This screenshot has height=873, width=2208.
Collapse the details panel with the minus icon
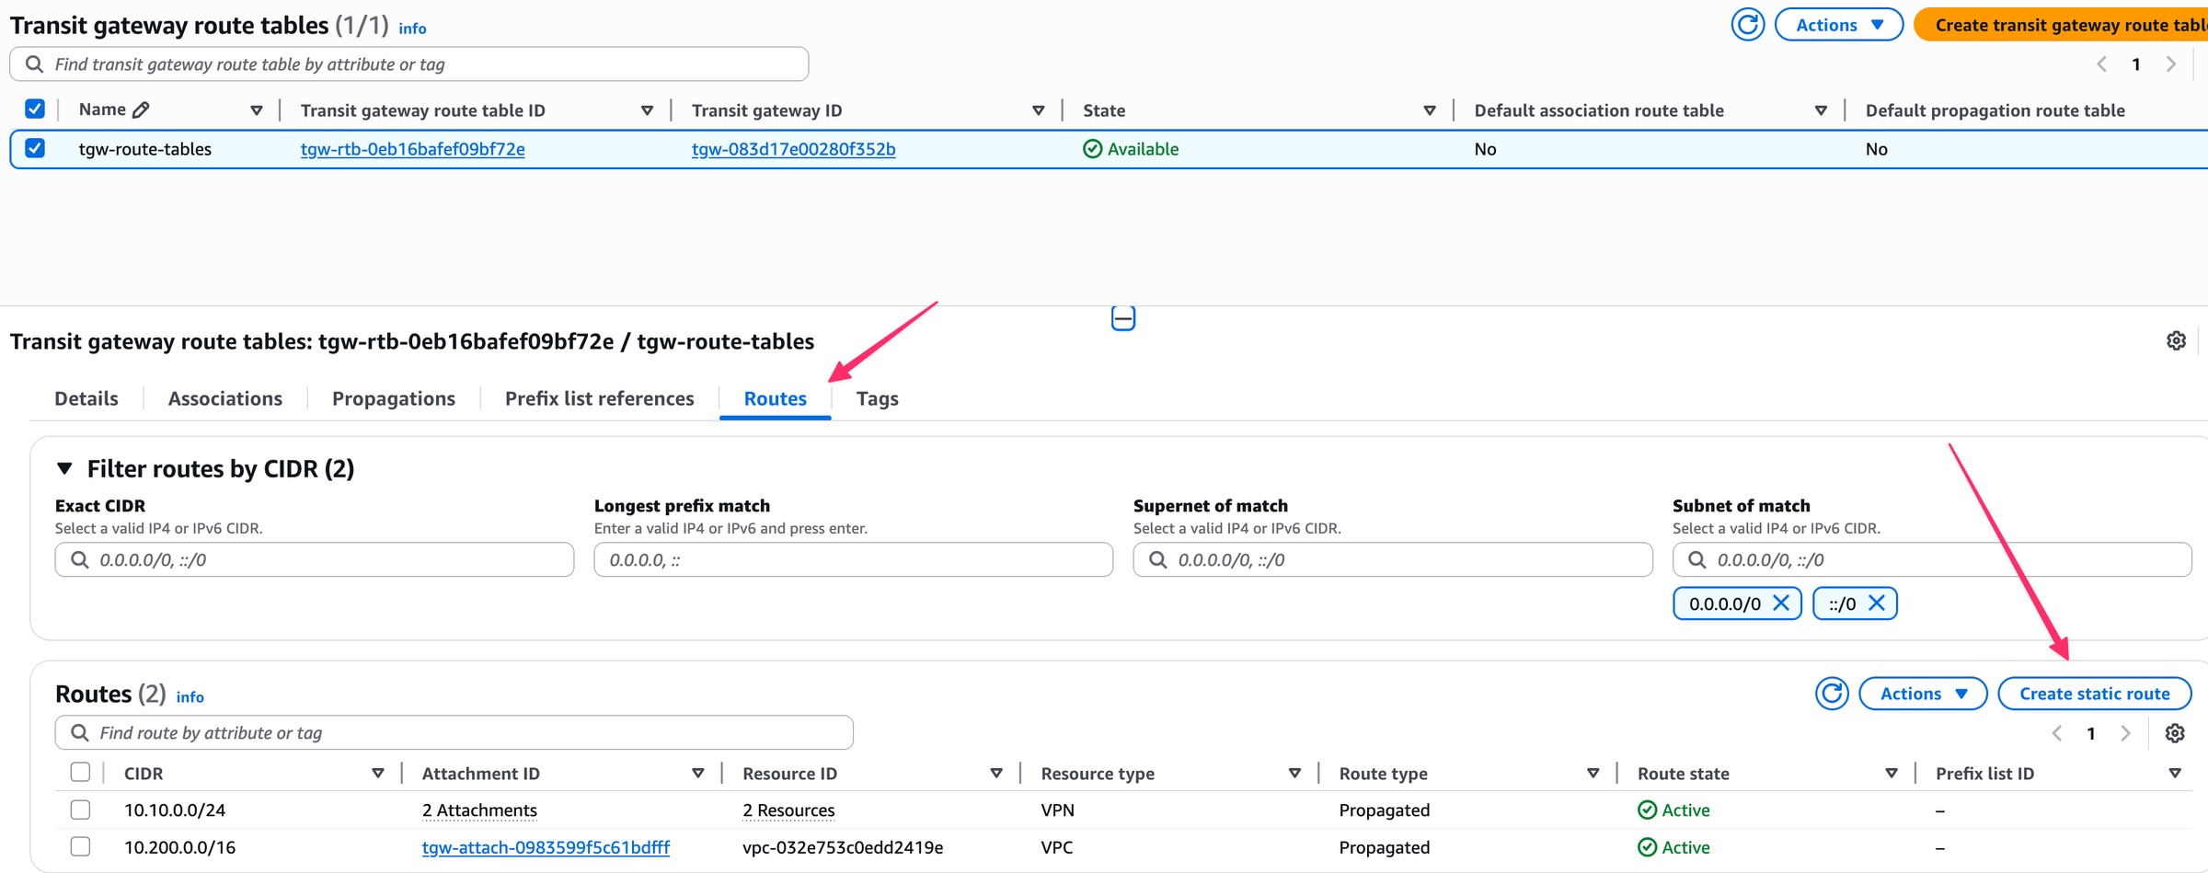click(1122, 317)
